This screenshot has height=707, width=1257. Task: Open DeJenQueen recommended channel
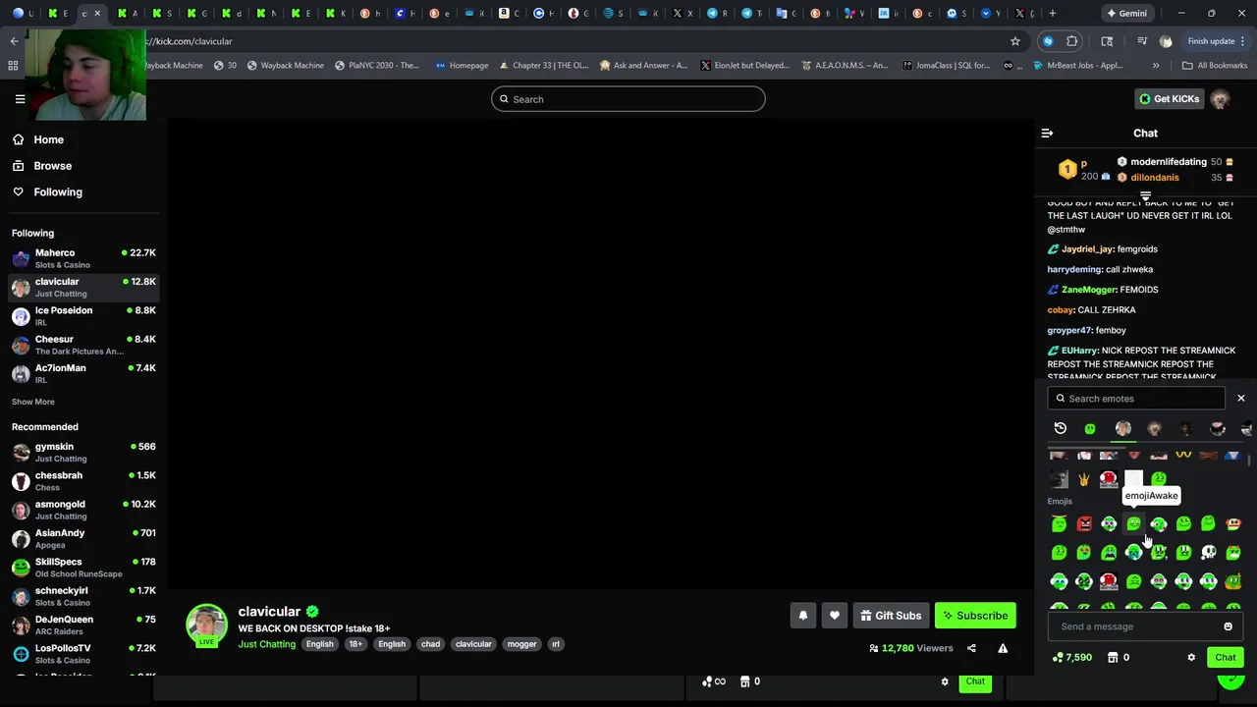(x=83, y=625)
